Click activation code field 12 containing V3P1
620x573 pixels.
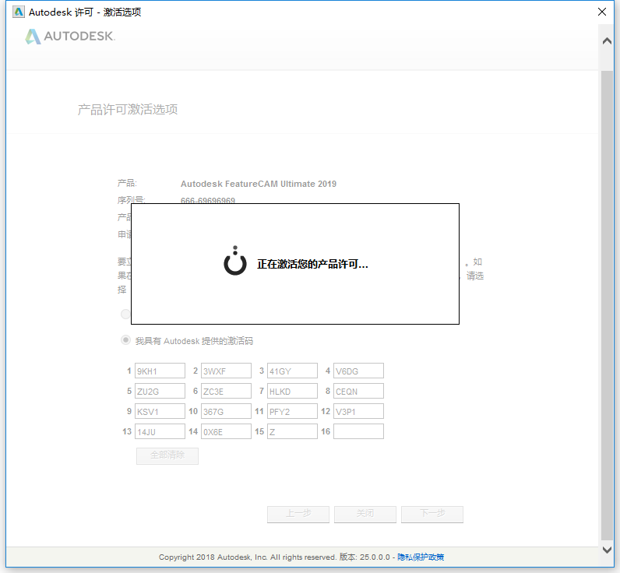tap(358, 411)
